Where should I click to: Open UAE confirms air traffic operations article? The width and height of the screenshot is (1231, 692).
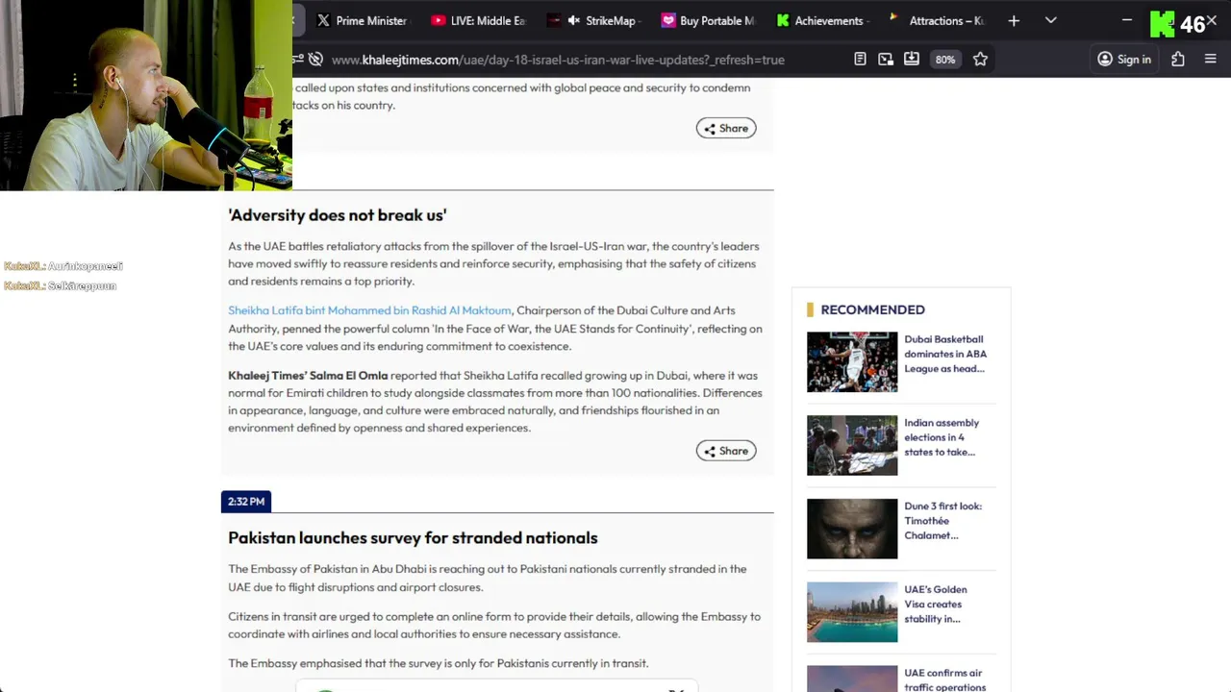(945, 680)
